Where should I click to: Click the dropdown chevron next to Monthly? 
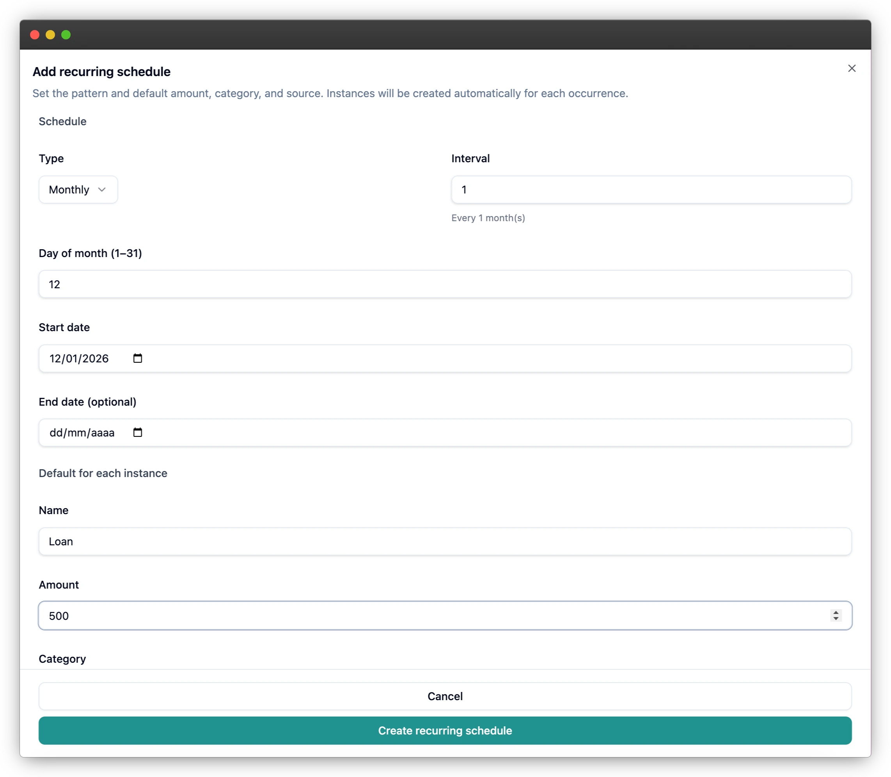102,190
